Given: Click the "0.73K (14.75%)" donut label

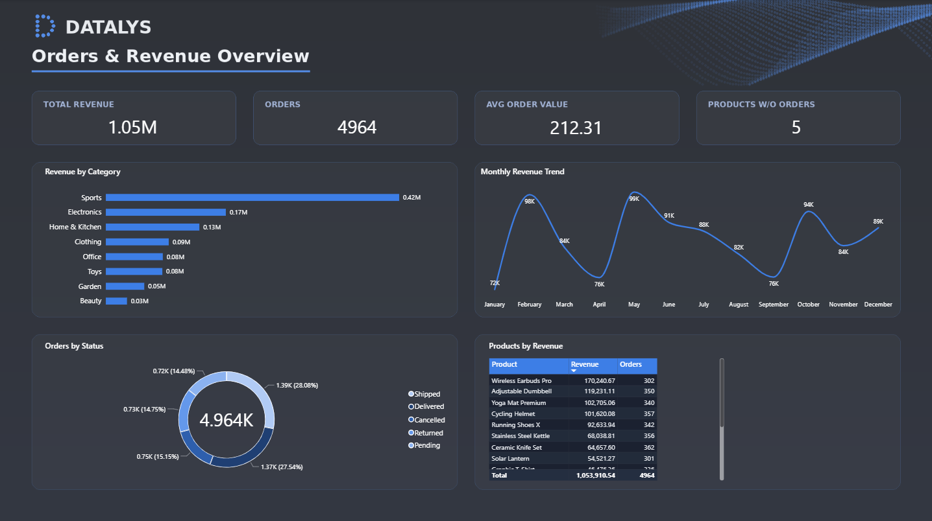Looking at the screenshot, I should point(145,410).
